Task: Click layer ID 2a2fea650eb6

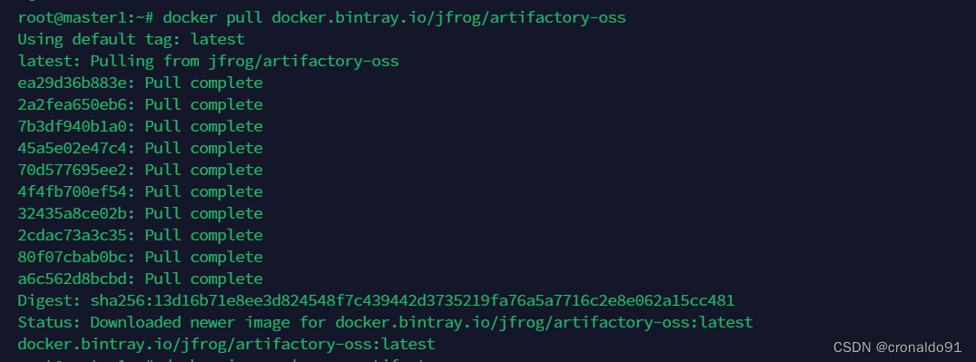Action: coord(76,104)
